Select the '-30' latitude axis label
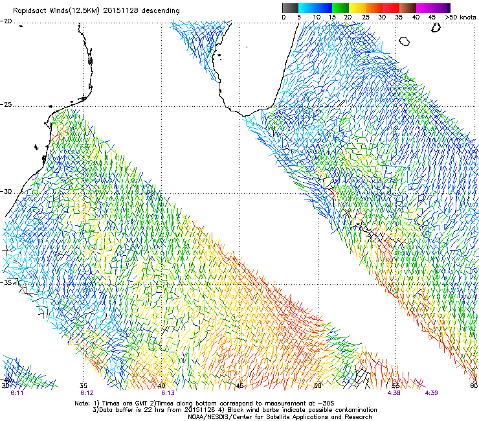Image resolution: width=479 pixels, height=421 pixels. [x=6, y=191]
